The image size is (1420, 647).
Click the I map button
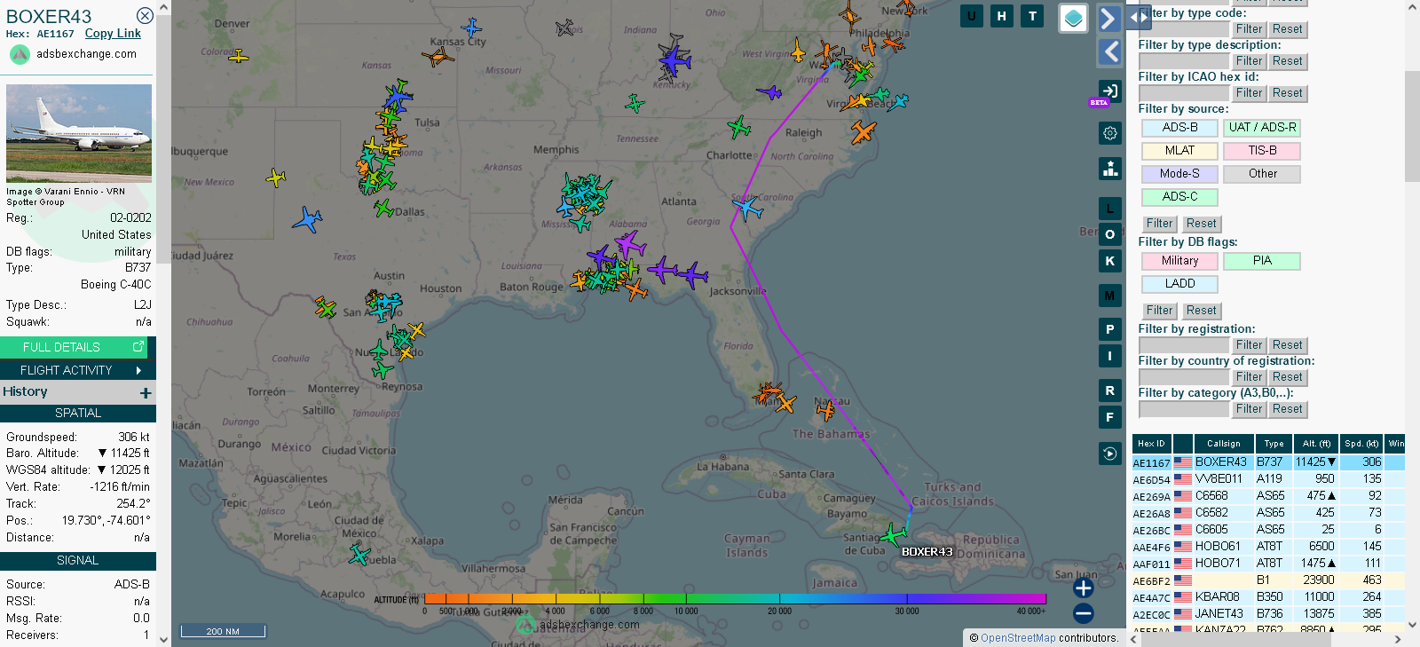tap(1109, 356)
